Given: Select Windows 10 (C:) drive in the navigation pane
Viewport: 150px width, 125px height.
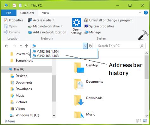Looking at the screenshot, I should click(x=24, y=115).
